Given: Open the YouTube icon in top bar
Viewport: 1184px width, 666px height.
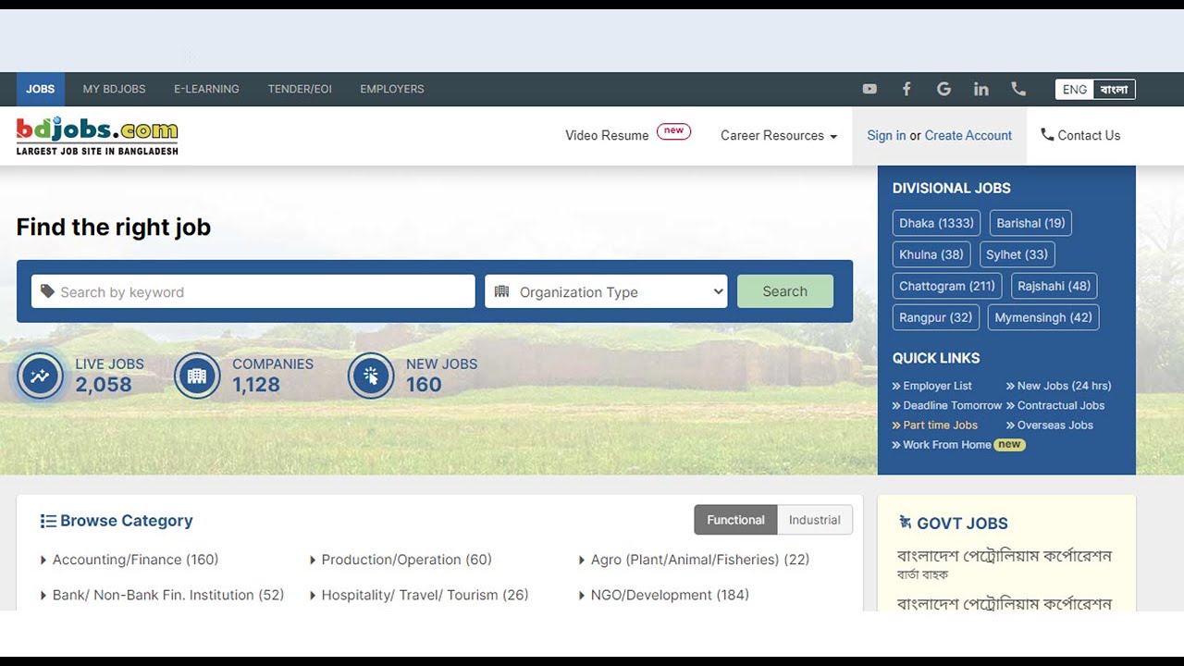Looking at the screenshot, I should (x=869, y=89).
